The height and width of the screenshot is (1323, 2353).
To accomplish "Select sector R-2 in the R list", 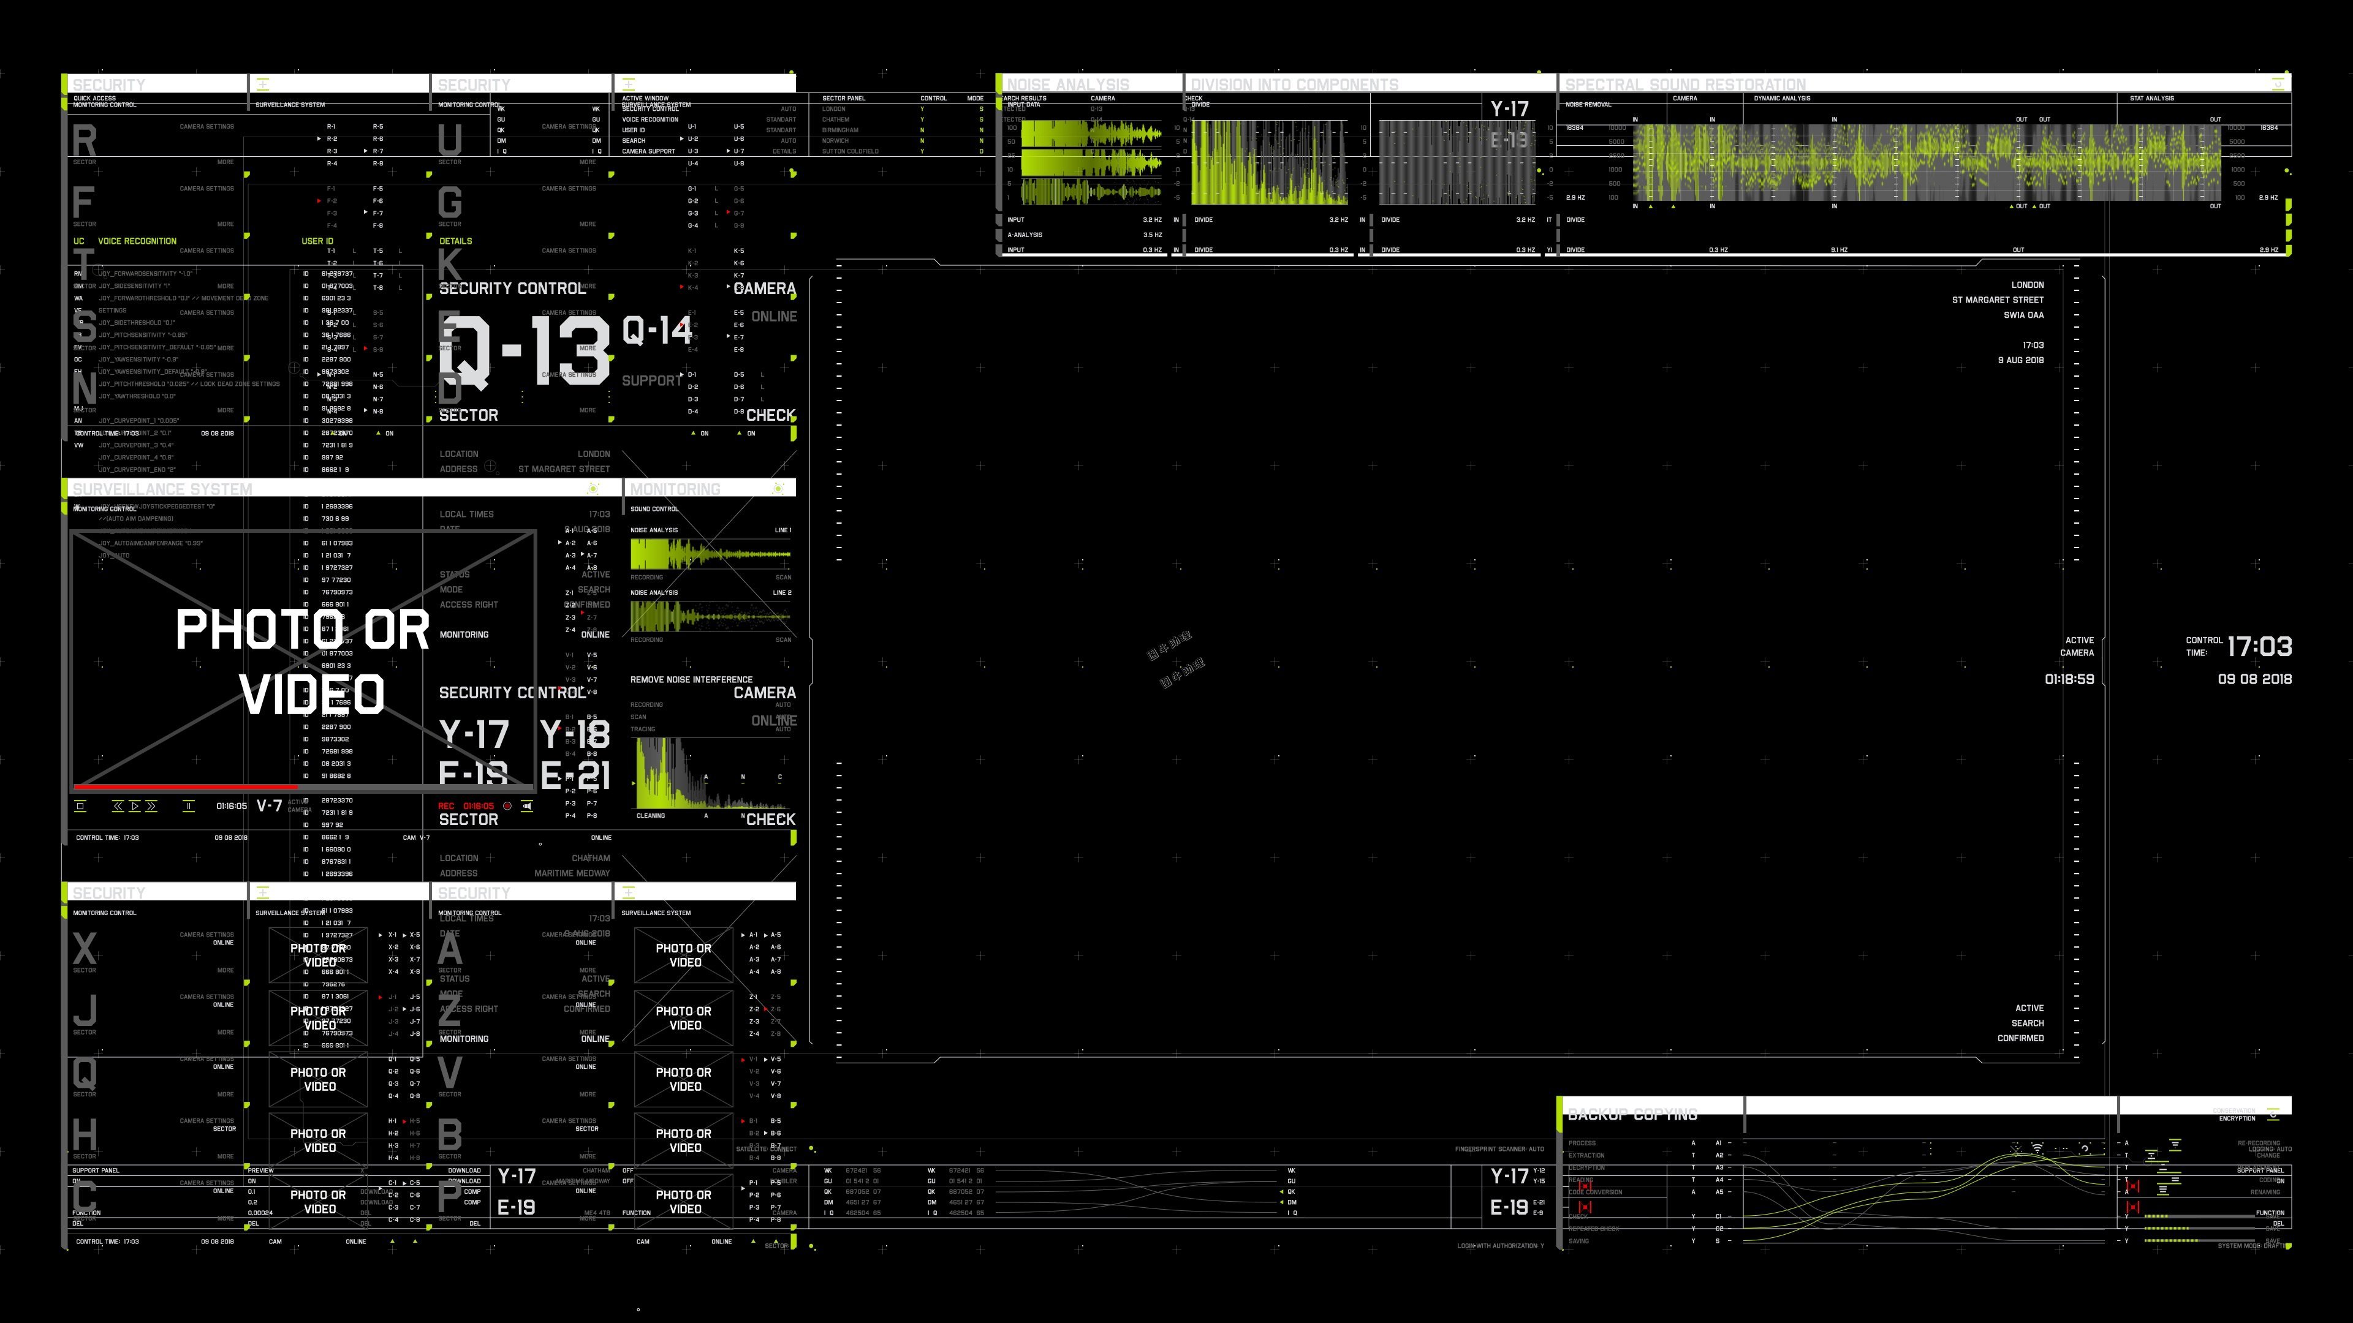I will click(332, 139).
